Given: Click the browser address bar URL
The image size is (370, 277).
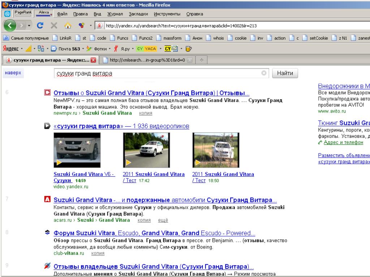Looking at the screenshot, I should (x=181, y=26).
